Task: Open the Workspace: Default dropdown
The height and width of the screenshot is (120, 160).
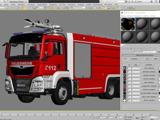Action: [18, 1]
